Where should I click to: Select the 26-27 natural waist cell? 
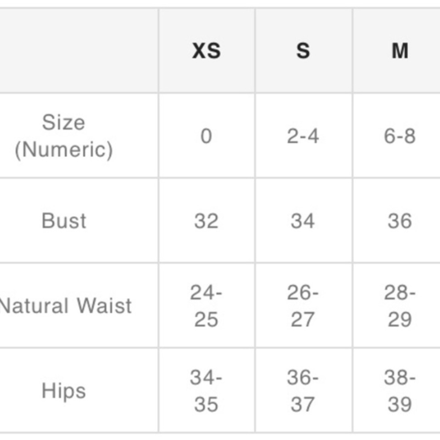[x=304, y=306]
